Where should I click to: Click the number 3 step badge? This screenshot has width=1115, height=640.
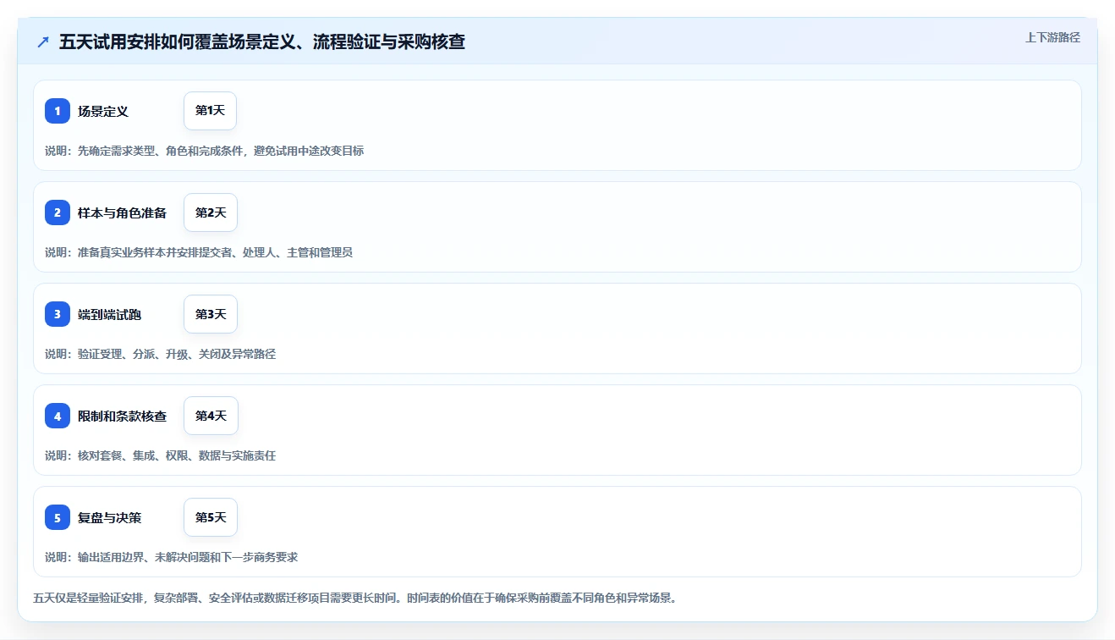coord(58,314)
